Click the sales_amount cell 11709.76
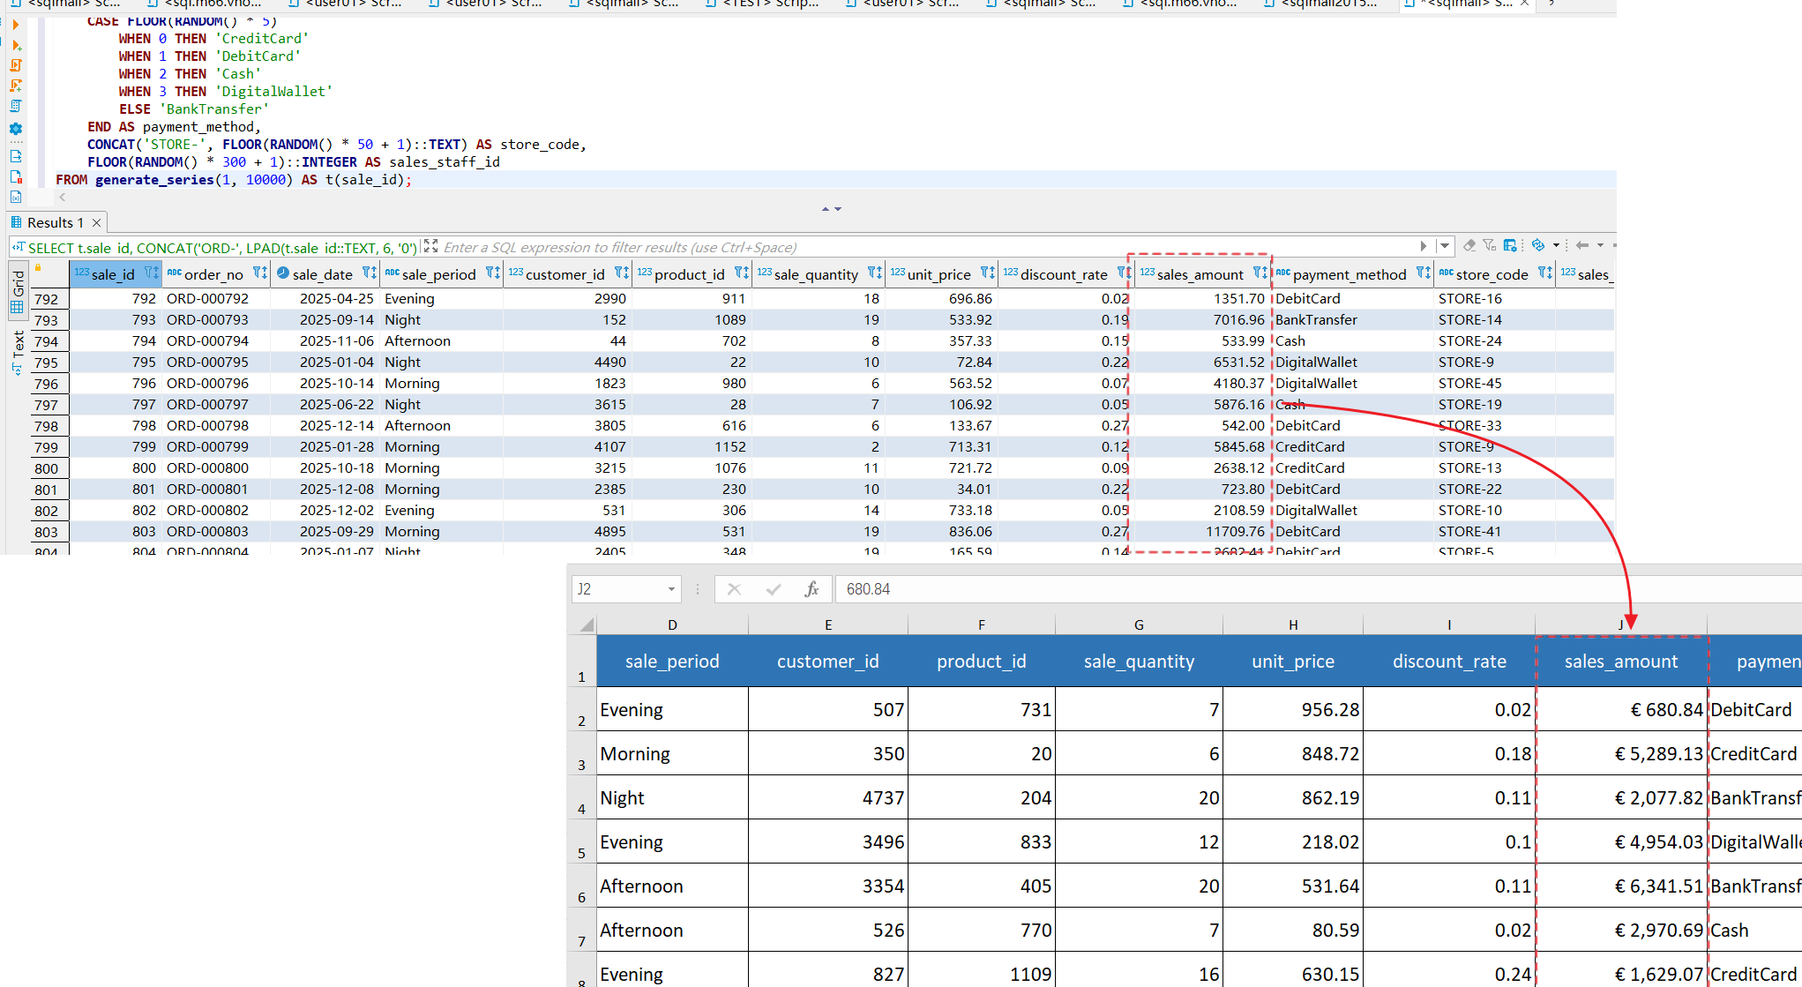The height and width of the screenshot is (987, 1802). click(1201, 532)
